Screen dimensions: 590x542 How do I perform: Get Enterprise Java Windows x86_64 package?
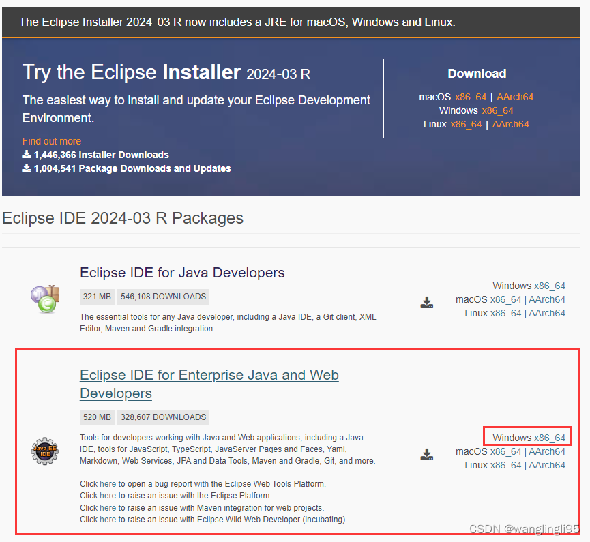[x=549, y=438]
